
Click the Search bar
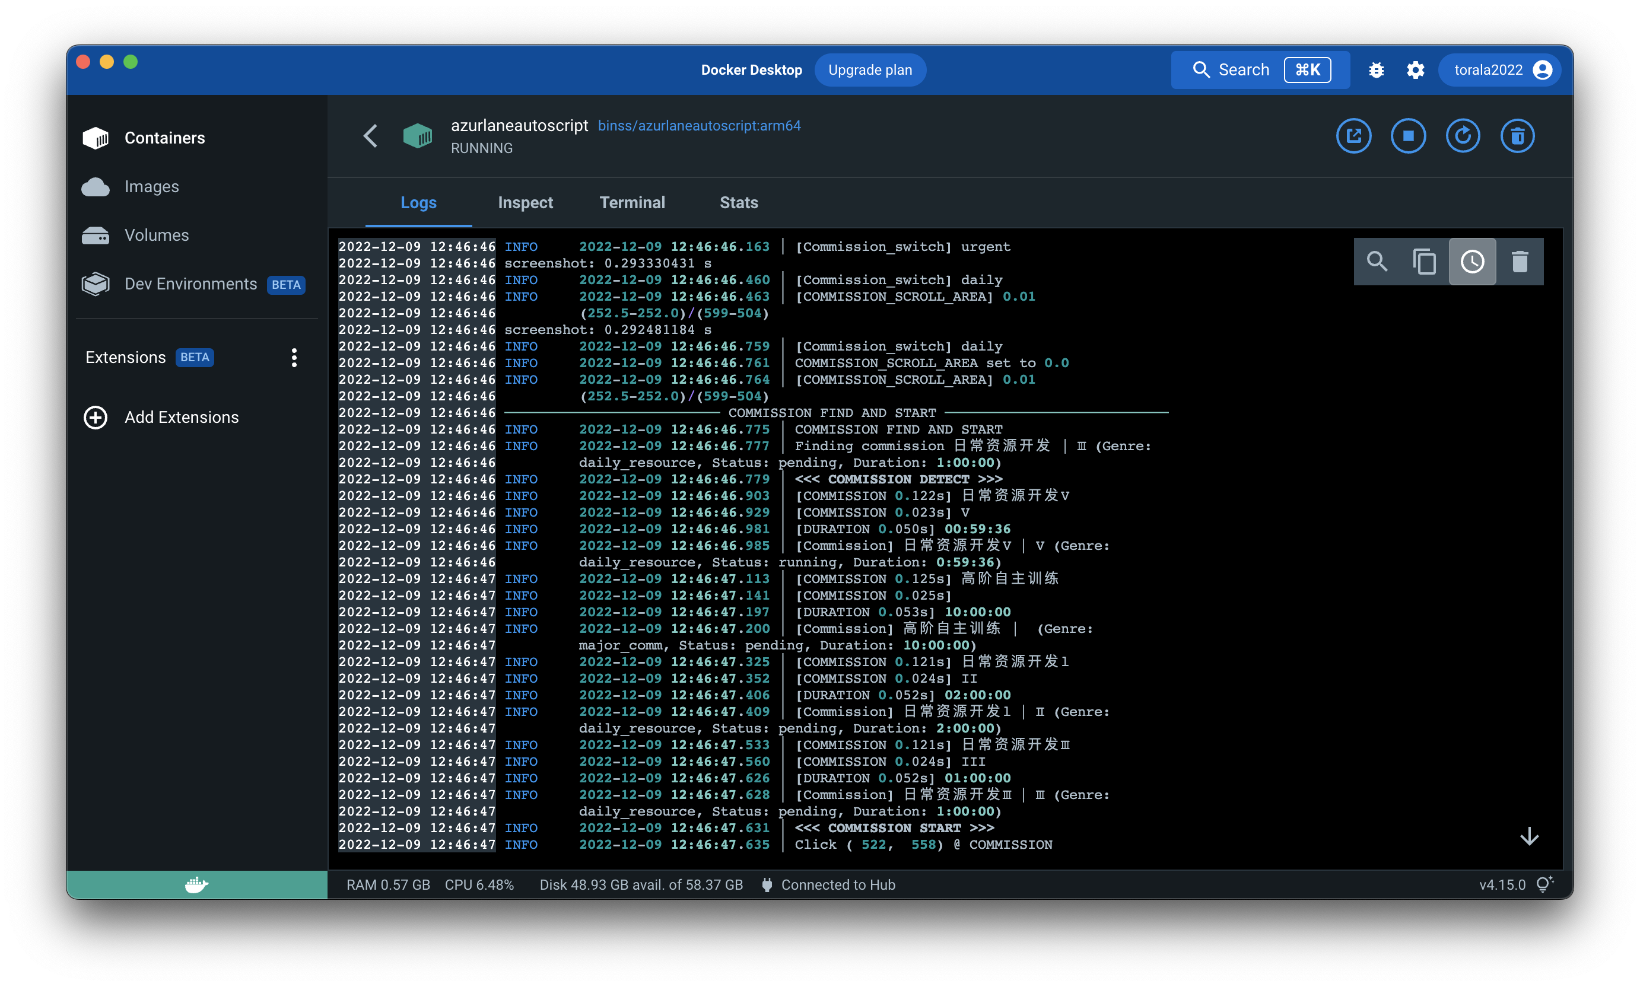[x=1260, y=70]
